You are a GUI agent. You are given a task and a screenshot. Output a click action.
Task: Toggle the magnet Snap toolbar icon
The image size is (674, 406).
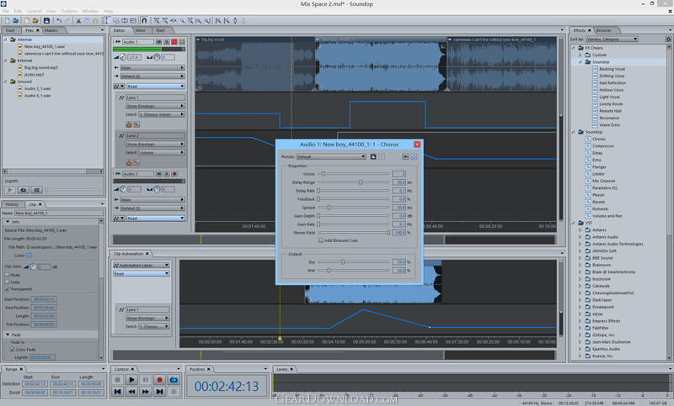click(x=144, y=20)
